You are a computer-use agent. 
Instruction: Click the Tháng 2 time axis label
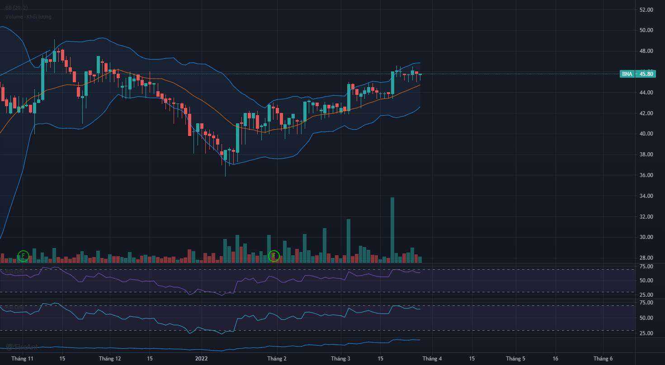click(277, 359)
